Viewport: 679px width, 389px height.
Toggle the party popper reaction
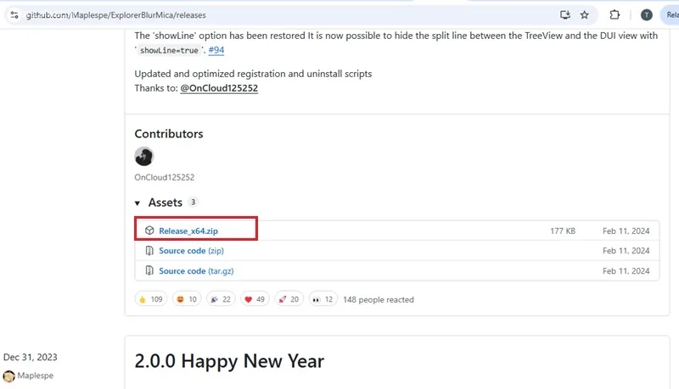coord(221,299)
